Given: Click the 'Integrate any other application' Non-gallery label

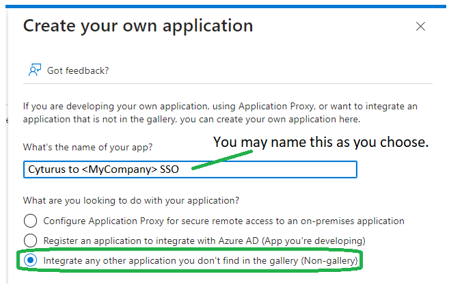Looking at the screenshot, I should [200, 260].
